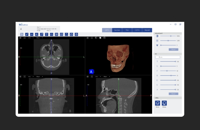The width and height of the screenshot is (200, 130).
Task: Adjust the contrast slider in Adjustment
Action: pos(168,36)
